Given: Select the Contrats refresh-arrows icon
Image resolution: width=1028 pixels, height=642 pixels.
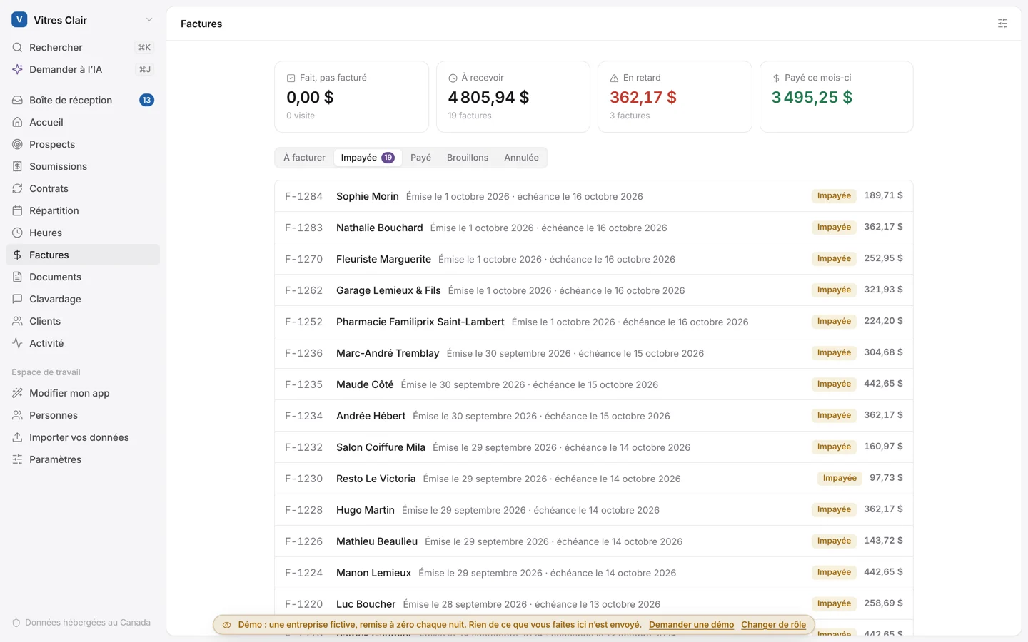Looking at the screenshot, I should (17, 188).
